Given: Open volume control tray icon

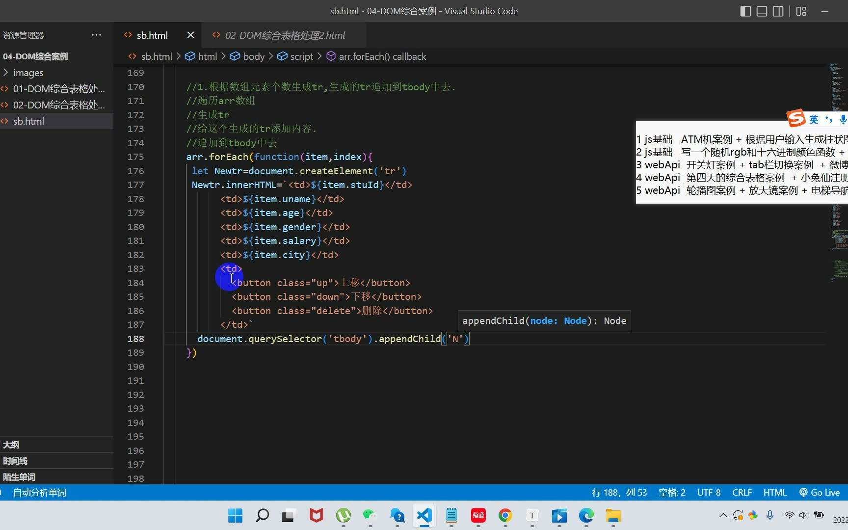Looking at the screenshot, I should click(803, 515).
